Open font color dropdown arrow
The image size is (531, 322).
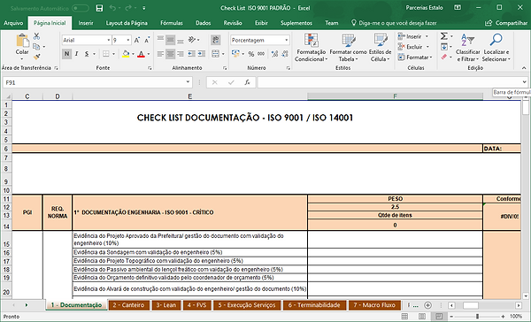149,54
